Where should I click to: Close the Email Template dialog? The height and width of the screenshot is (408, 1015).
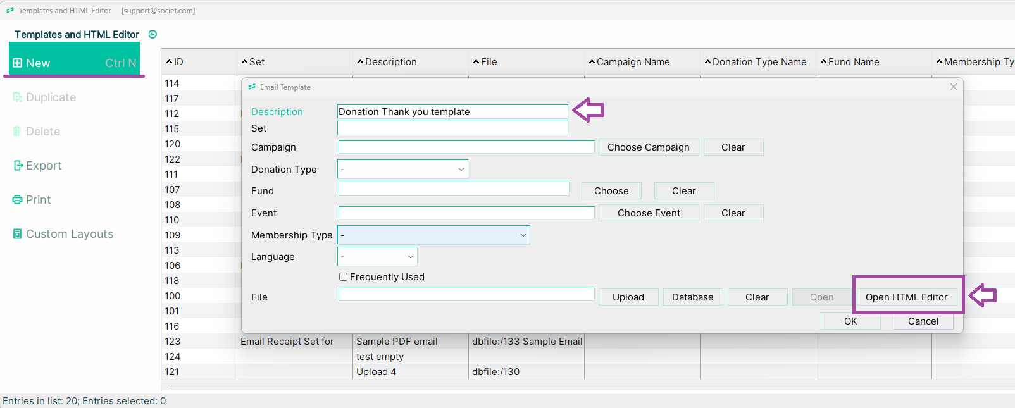954,87
